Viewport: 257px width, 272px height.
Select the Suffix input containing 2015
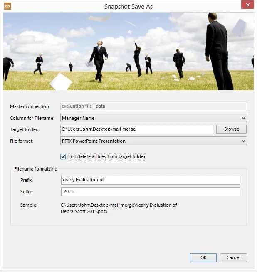tap(150, 192)
